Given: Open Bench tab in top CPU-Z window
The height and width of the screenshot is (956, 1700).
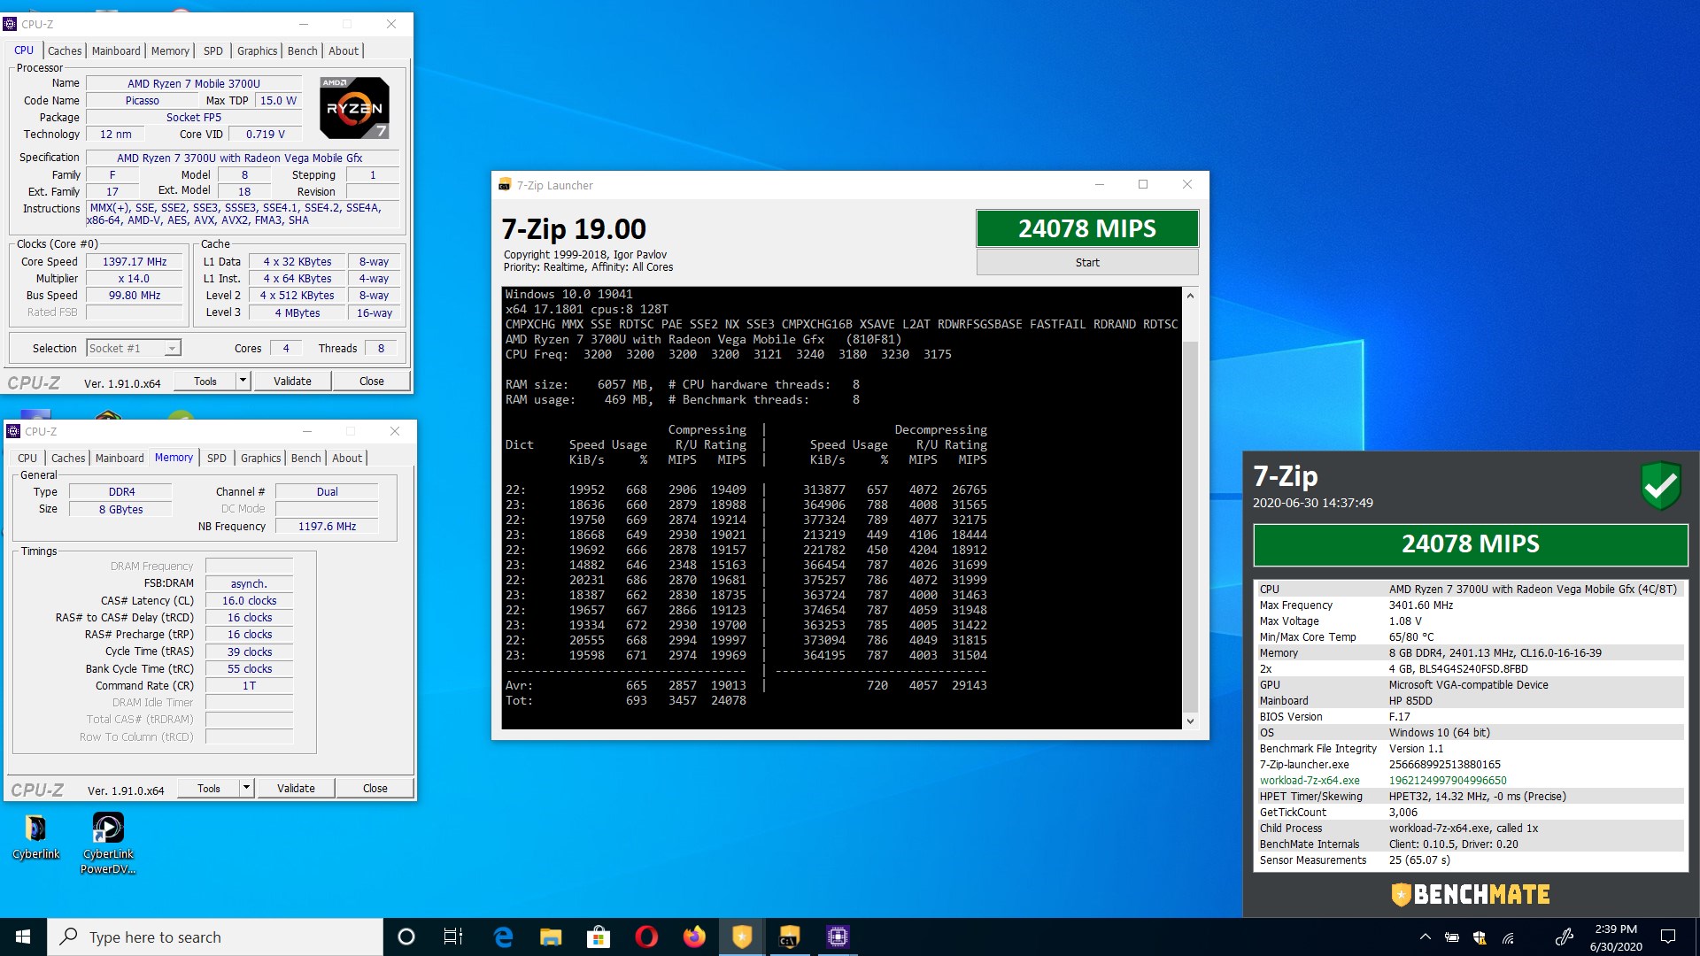Looking at the screenshot, I should (303, 50).
